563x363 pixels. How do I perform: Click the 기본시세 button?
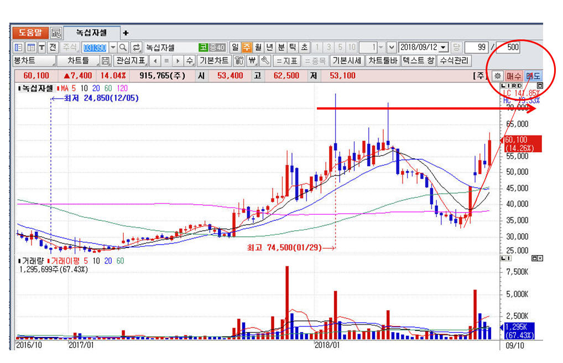[x=347, y=61]
